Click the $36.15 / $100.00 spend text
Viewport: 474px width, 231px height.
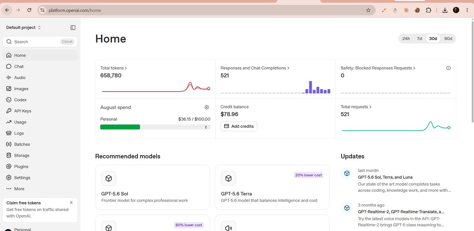click(194, 119)
